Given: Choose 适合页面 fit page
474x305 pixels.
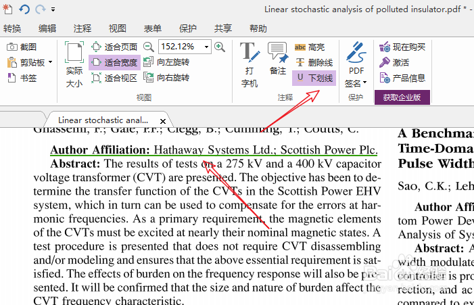Looking at the screenshot, I should (x=114, y=47).
